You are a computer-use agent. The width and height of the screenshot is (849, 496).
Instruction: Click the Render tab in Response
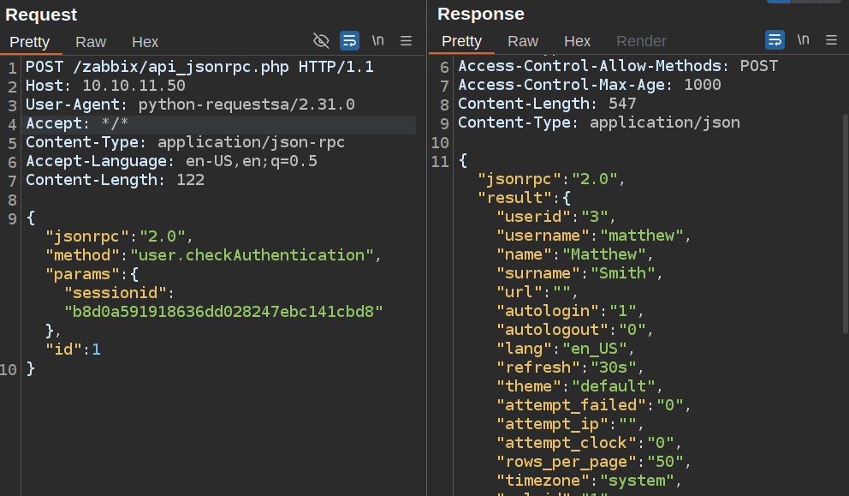pos(641,42)
